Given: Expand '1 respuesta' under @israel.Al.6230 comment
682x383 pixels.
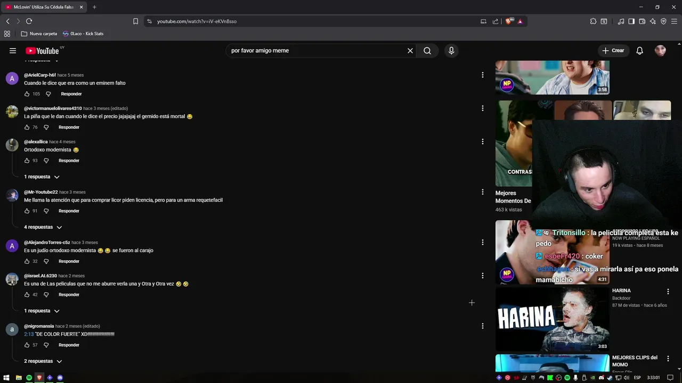Looking at the screenshot, I should tap(42, 311).
